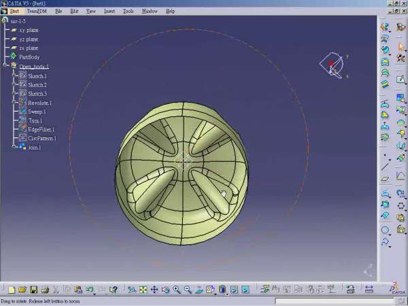This screenshot has width=408, height=306.
Task: Click the Open file folder icon
Action: pos(22,290)
